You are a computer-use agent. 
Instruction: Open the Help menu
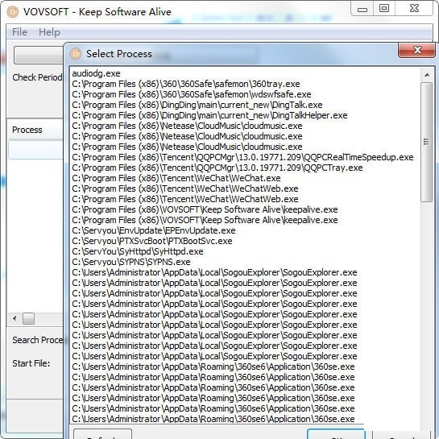[x=49, y=32]
